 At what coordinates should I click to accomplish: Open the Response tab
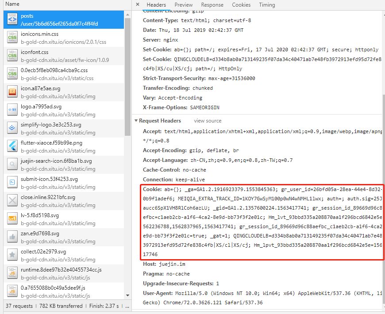pyautogui.click(x=212, y=5)
